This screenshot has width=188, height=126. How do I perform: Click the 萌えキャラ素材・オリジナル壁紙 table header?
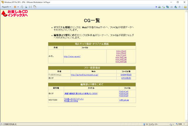pyautogui.click(x=92, y=44)
